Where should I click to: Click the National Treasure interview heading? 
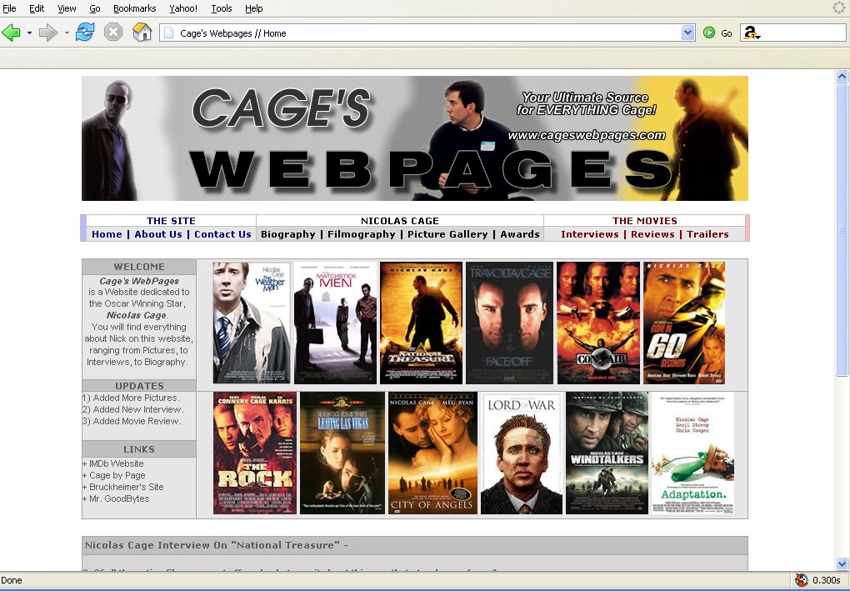click(217, 545)
